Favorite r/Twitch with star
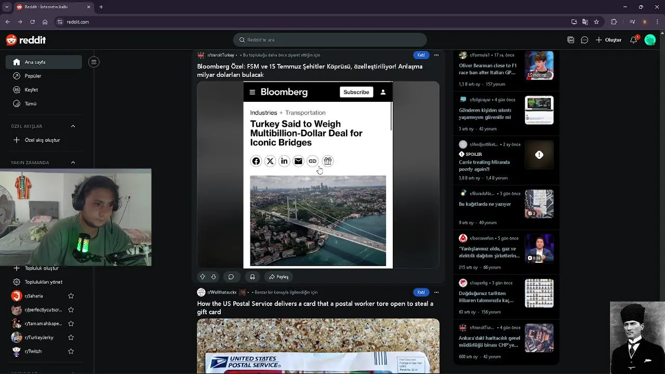Viewport: 665px width, 374px height. coord(71,352)
